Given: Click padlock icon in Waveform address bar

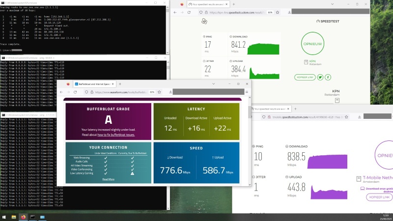Looking at the screenshot, I should click(92, 92).
